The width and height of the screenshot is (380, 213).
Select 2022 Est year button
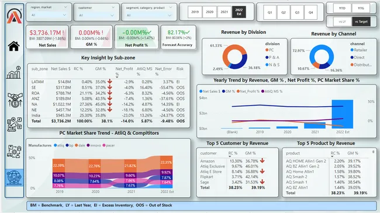tap(239, 12)
